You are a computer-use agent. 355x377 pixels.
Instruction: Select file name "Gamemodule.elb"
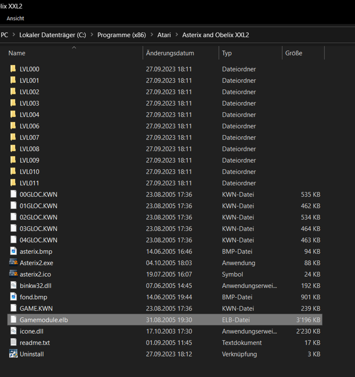(x=44, y=320)
